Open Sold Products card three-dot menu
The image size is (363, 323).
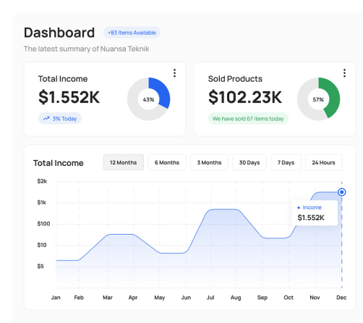coord(344,73)
